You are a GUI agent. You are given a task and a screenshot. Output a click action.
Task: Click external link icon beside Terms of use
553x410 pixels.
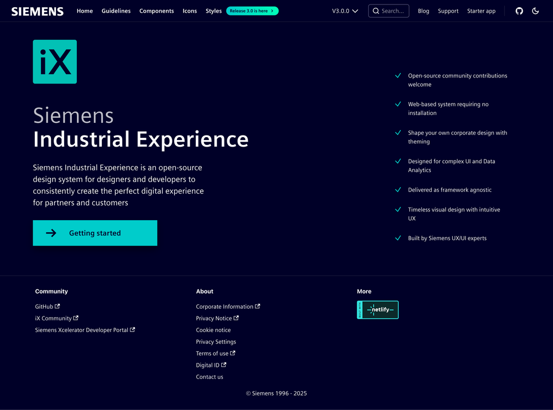pos(232,353)
